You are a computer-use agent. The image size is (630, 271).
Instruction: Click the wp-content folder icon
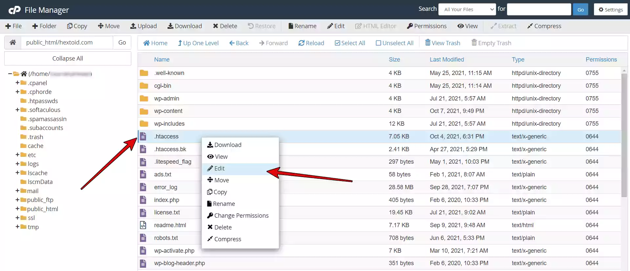pyautogui.click(x=144, y=111)
